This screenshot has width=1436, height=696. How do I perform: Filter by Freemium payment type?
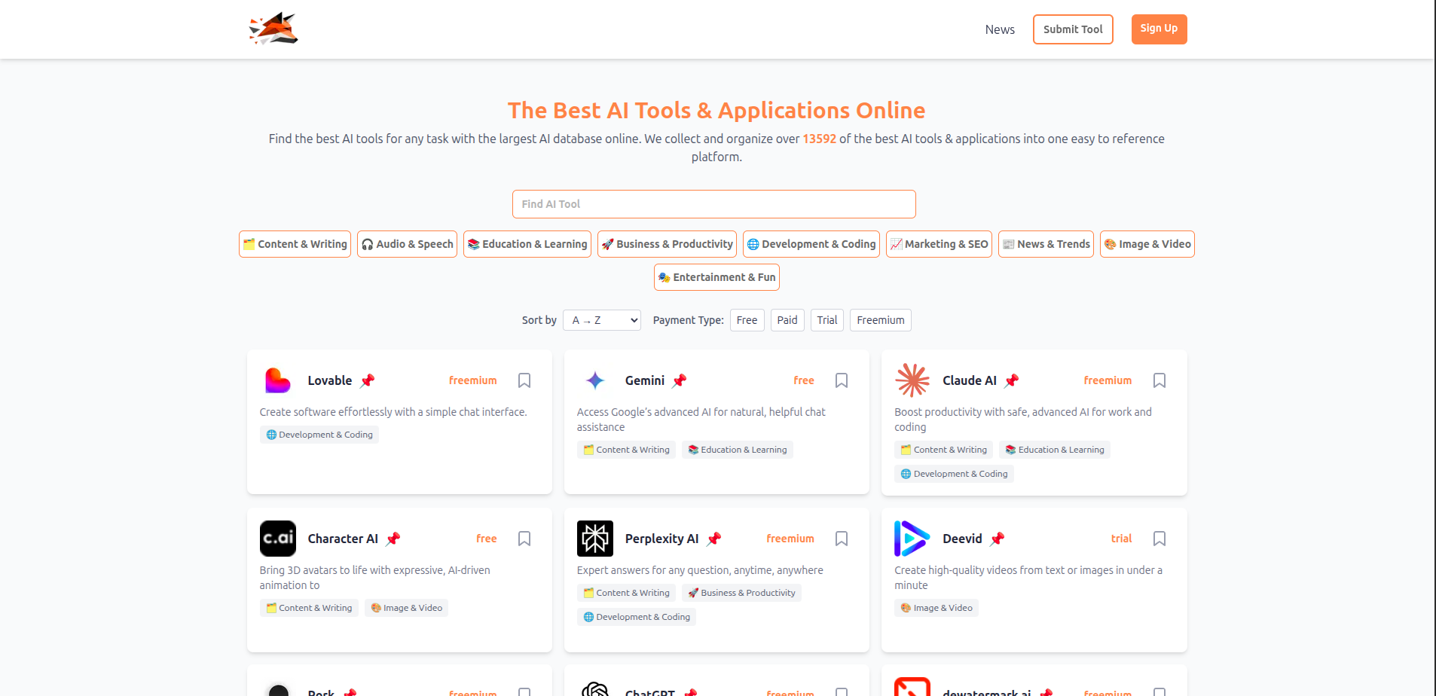click(x=880, y=320)
